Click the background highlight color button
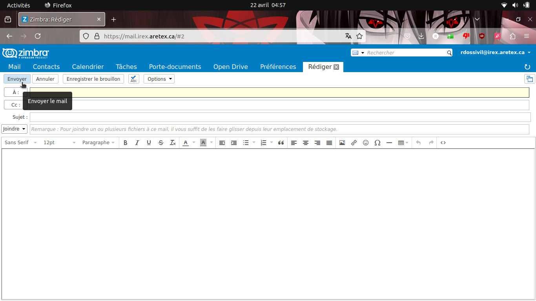 [x=203, y=143]
